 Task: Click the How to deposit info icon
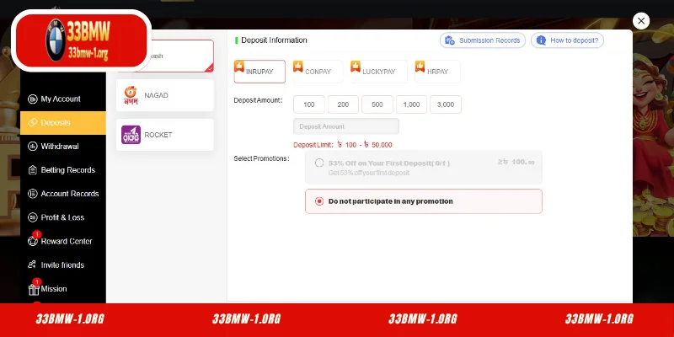click(x=541, y=40)
